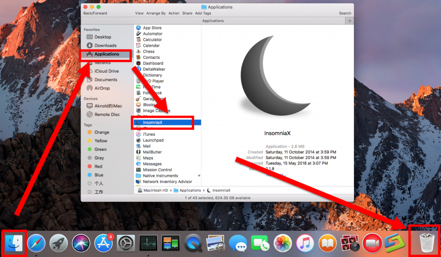Launch Safari from the Dock

tap(36, 244)
